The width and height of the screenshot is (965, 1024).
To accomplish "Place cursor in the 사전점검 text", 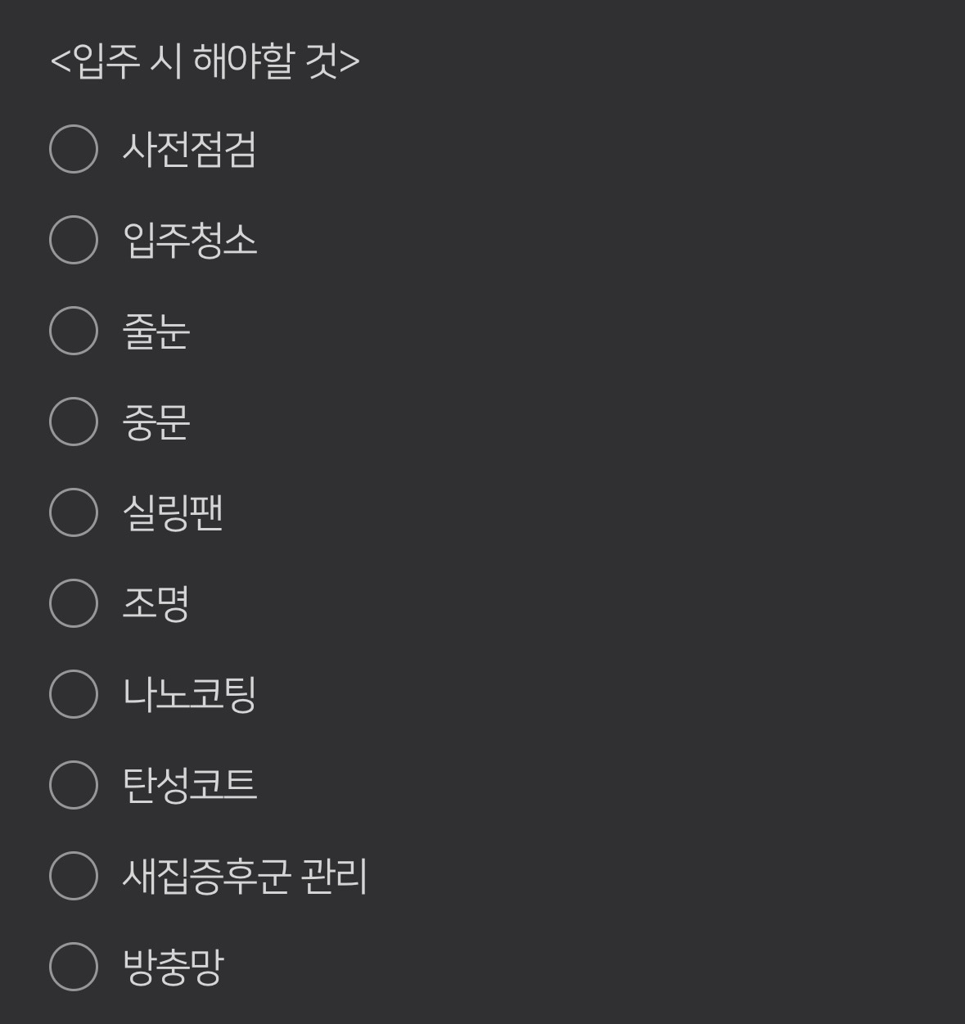I will click(189, 150).
